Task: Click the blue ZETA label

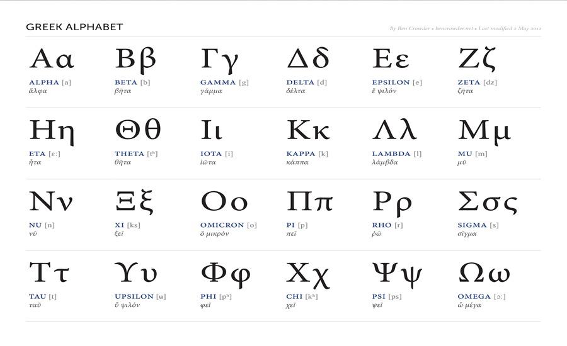Action: click(469, 82)
